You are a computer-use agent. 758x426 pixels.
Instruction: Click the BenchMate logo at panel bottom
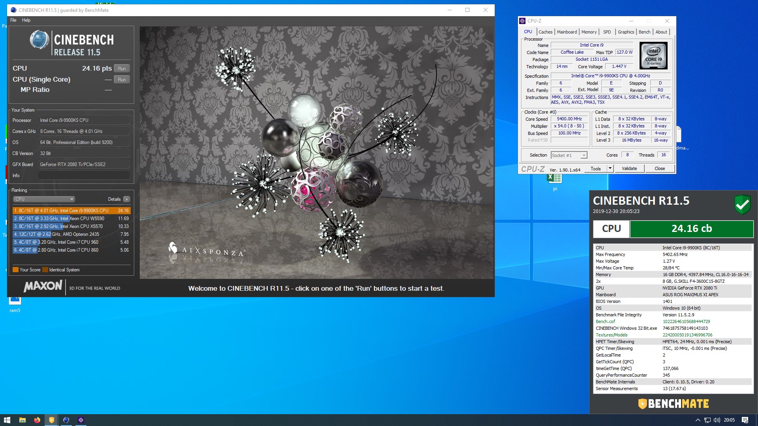[x=674, y=404]
